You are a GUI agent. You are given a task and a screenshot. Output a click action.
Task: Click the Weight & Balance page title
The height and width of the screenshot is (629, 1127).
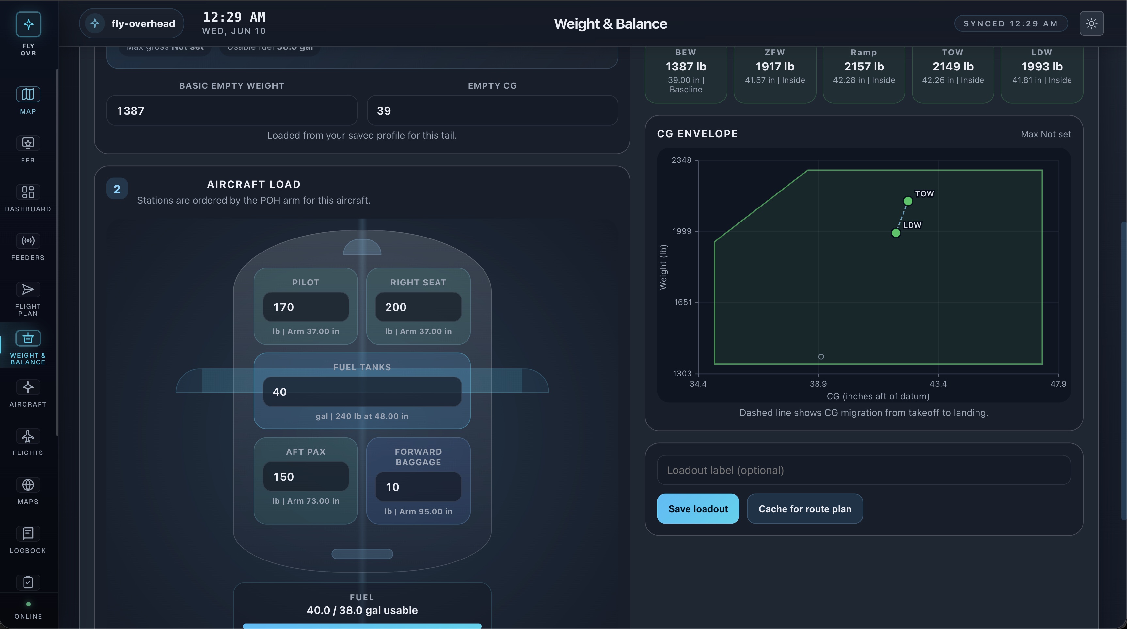[610, 23]
